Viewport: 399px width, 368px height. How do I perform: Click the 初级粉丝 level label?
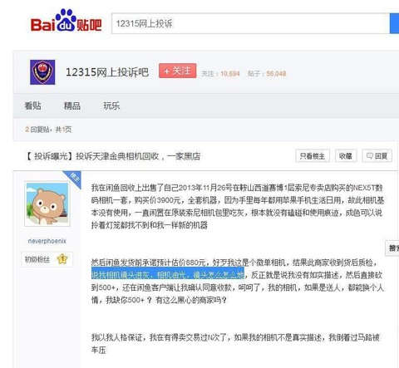37,259
